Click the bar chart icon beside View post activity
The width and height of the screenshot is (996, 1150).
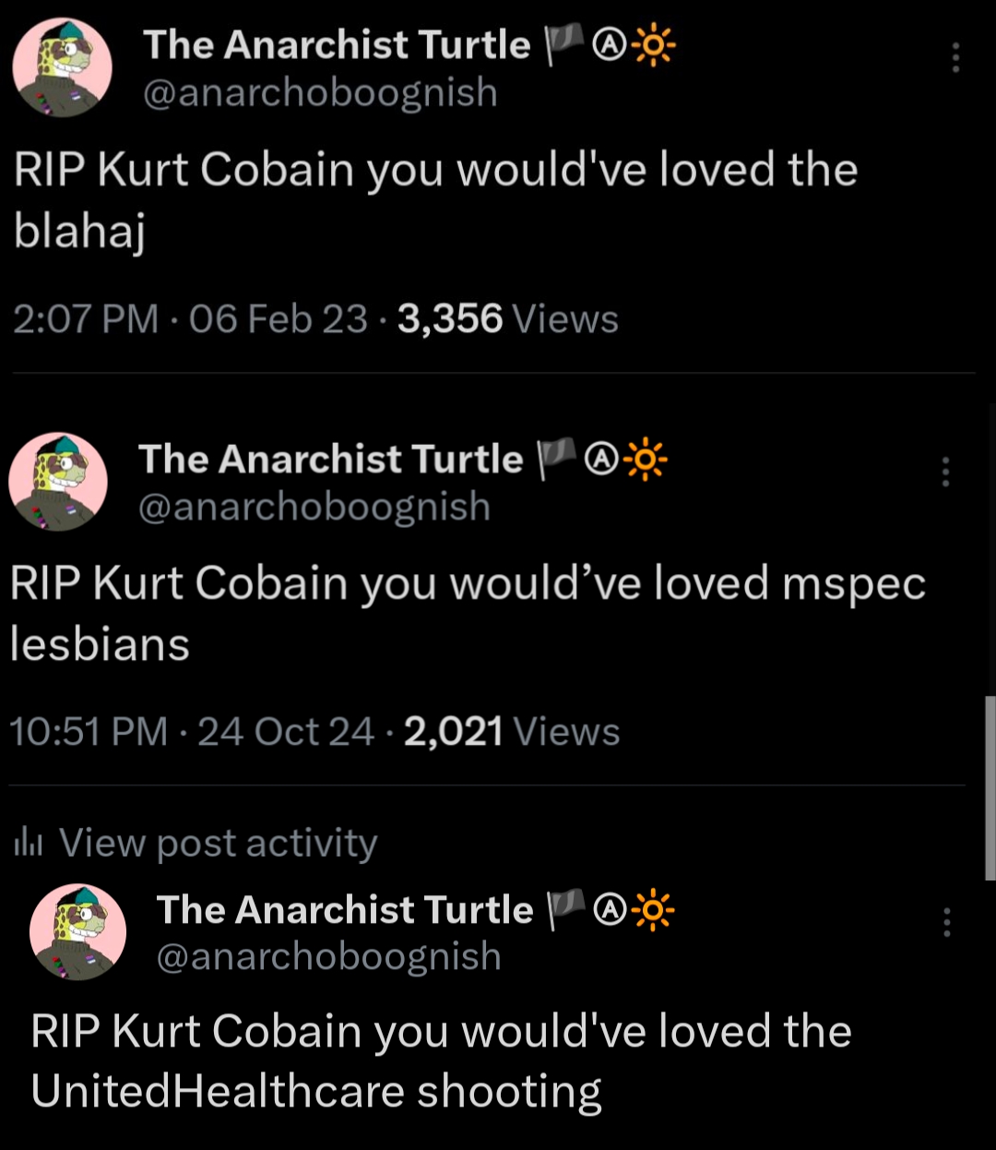coord(30,843)
